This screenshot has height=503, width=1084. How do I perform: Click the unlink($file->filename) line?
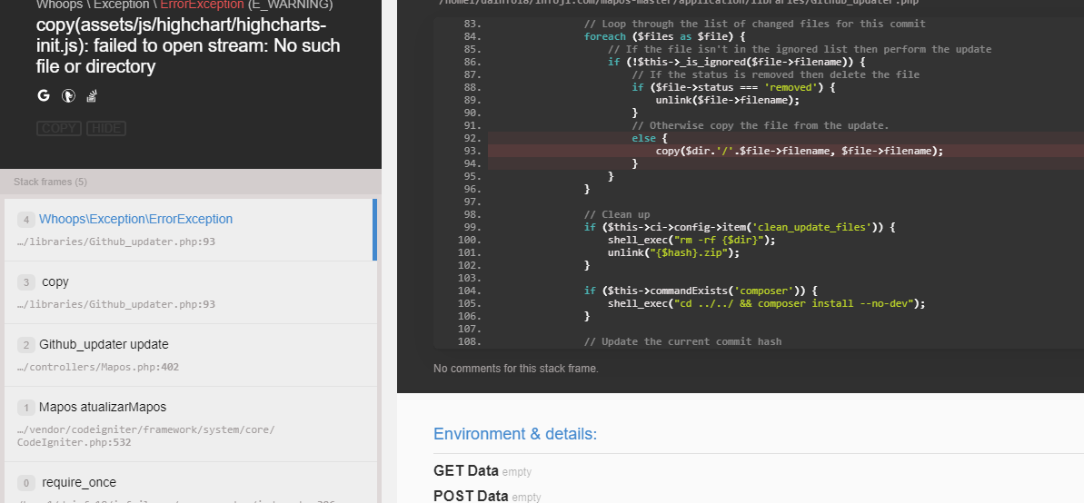727,100
